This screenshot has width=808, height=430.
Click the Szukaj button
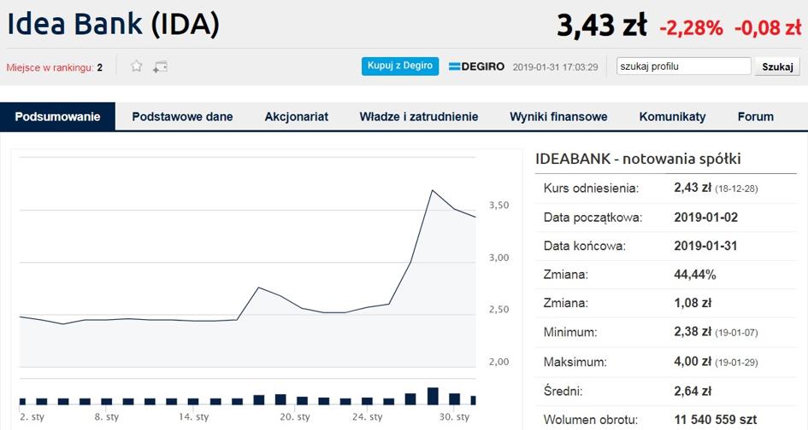pyautogui.click(x=777, y=67)
